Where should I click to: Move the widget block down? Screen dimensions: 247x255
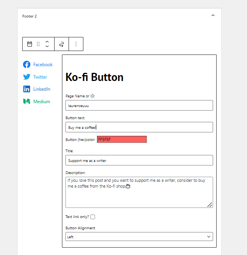click(x=47, y=46)
